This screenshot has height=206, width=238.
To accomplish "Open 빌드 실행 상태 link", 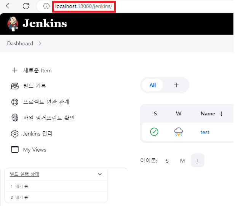I will click(24, 174).
